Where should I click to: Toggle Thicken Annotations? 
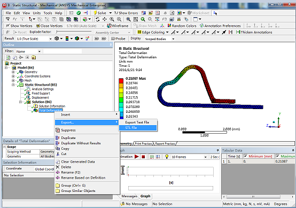click(254, 32)
